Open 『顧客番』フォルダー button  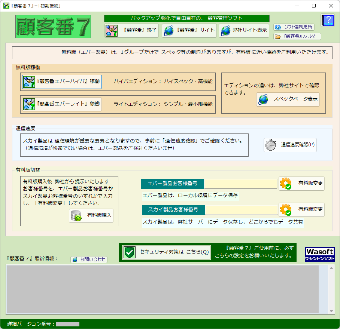coord(297,36)
